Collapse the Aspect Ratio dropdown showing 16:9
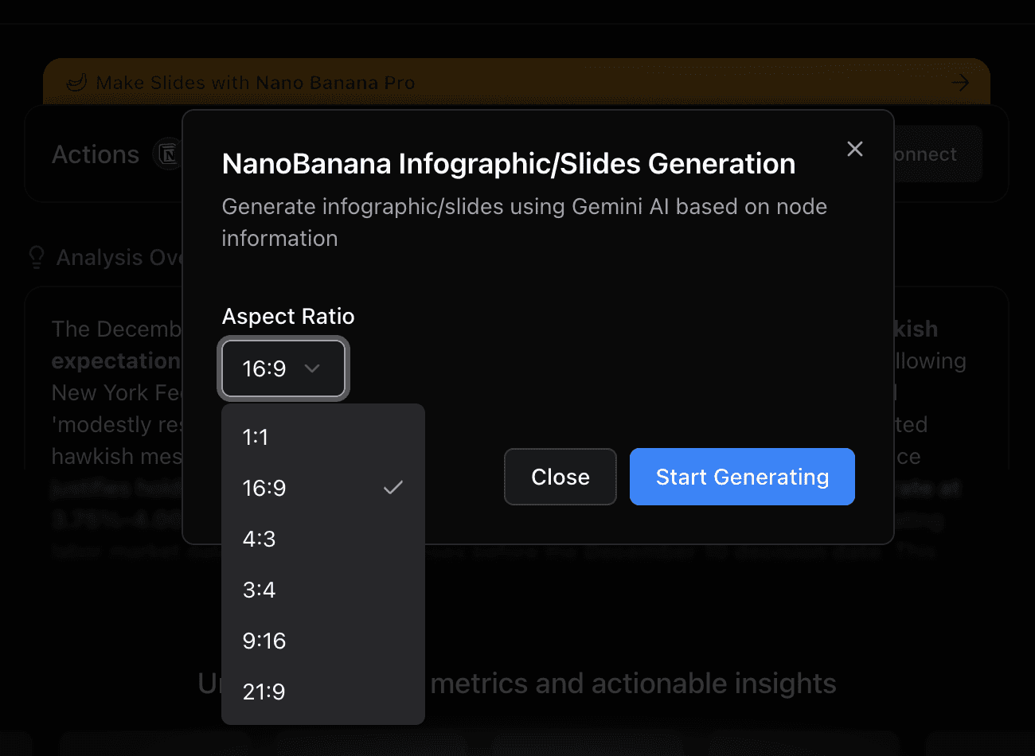This screenshot has height=756, width=1035. (283, 368)
